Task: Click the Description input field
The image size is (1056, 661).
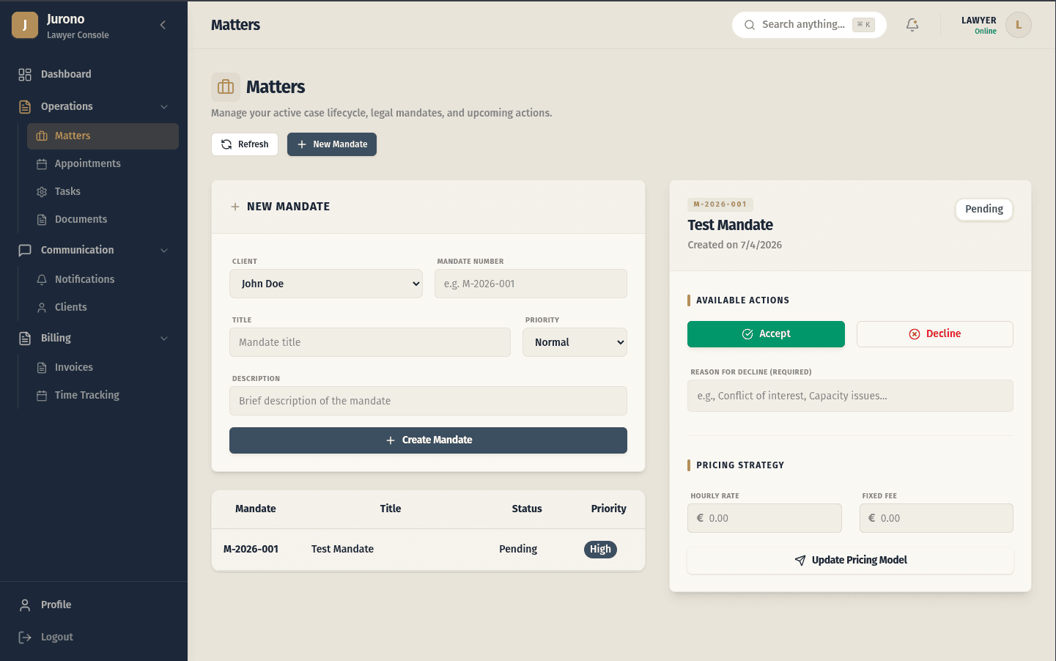Action: 428,401
